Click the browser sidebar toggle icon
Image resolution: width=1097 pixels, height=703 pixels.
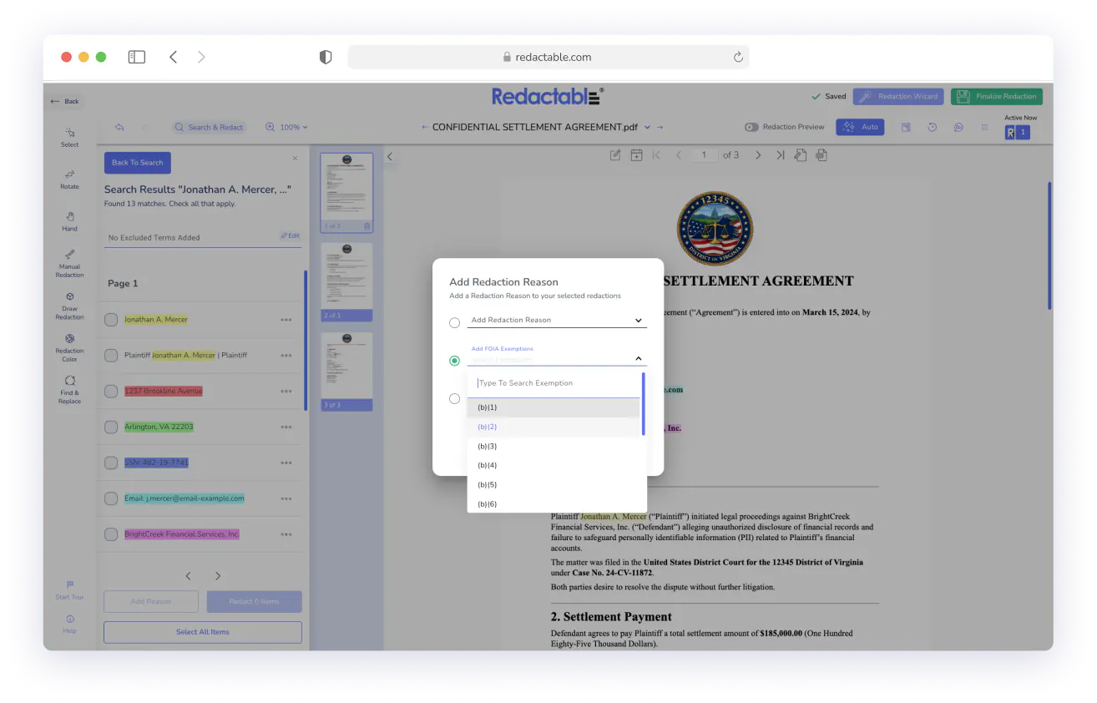pos(137,57)
